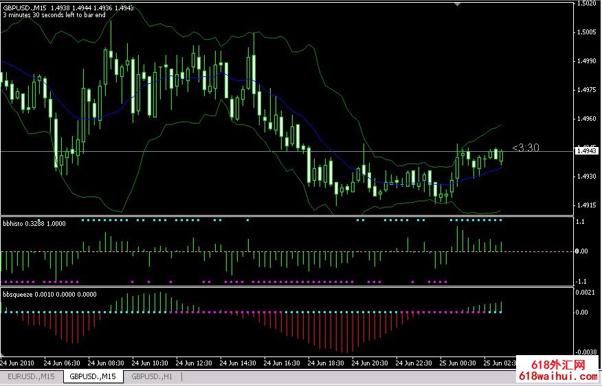Click the 1.4960 price scale label
The width and height of the screenshot is (602, 386).
pos(586,119)
